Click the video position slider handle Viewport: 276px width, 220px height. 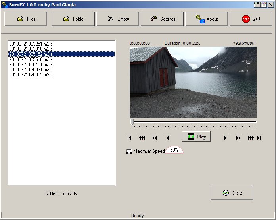click(x=132, y=121)
